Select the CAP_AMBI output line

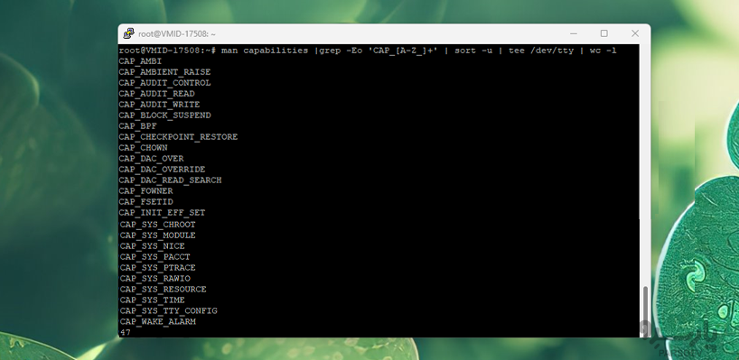(x=140, y=61)
